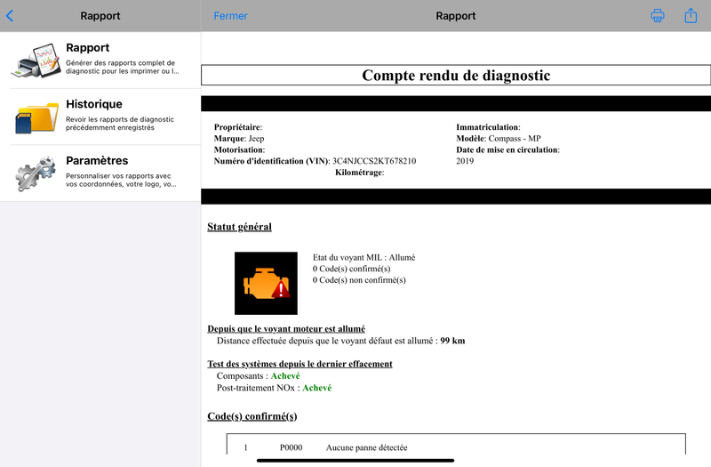Close the report with Fermer

(230, 16)
